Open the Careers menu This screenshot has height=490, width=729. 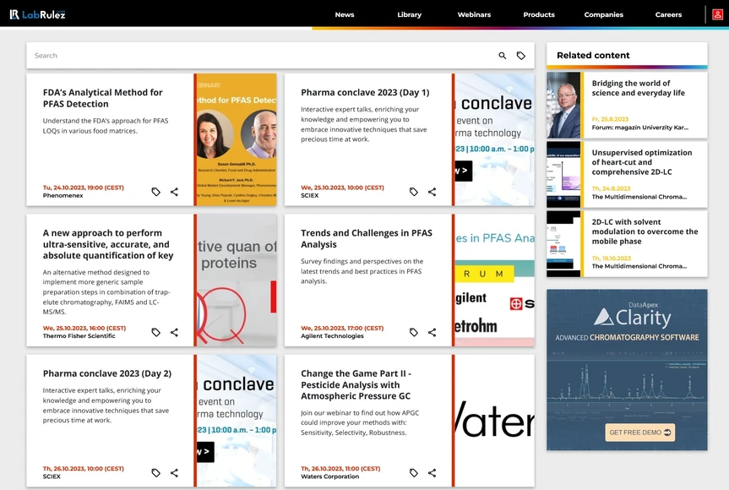tap(668, 14)
